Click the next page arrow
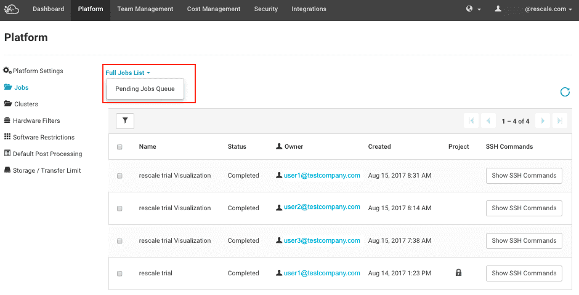This screenshot has height=295, width=579. [x=542, y=121]
